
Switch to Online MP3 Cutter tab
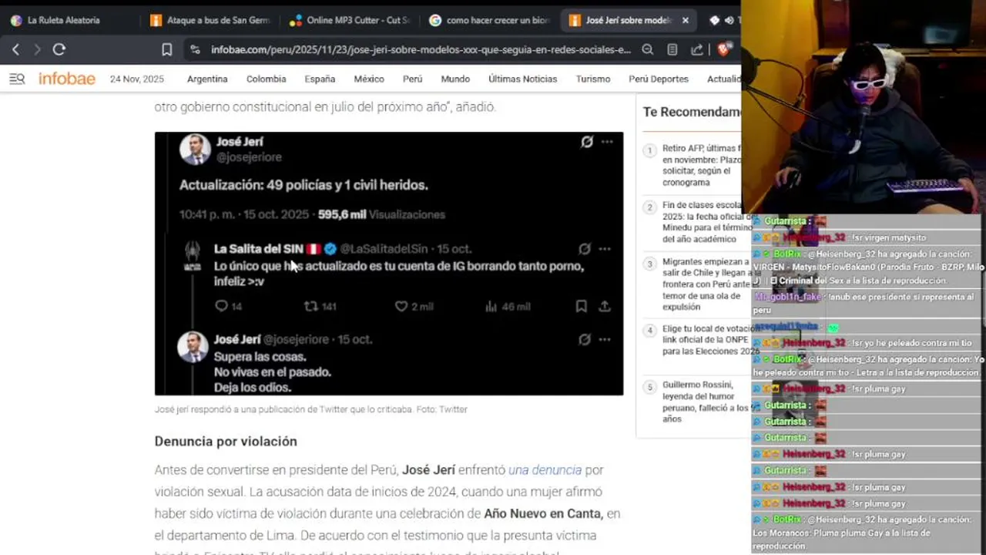[x=350, y=20]
